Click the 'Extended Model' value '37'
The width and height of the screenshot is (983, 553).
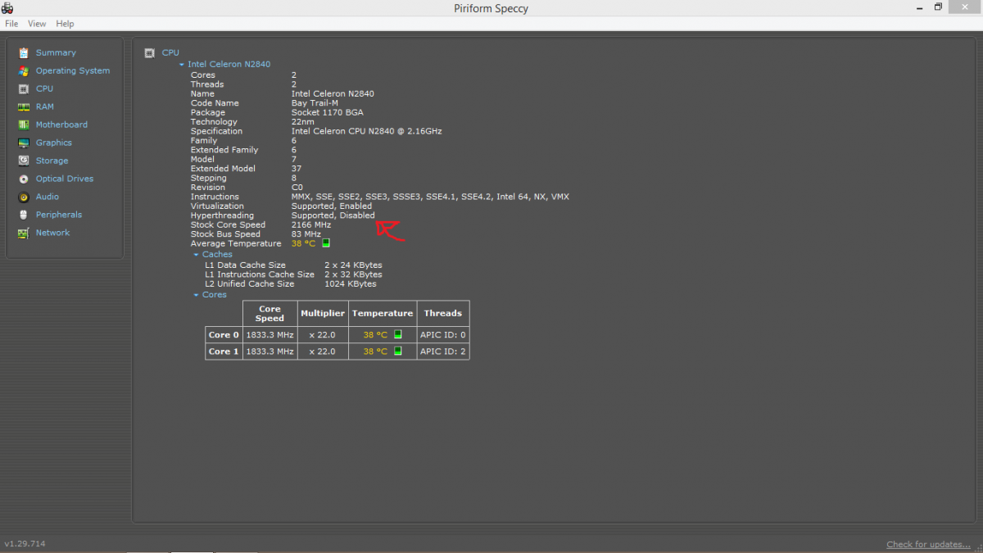(x=297, y=169)
